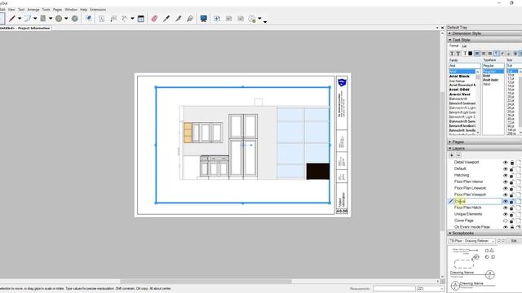522x293 pixels.
Task: Hide the Unique Elements layer
Action: (506, 214)
